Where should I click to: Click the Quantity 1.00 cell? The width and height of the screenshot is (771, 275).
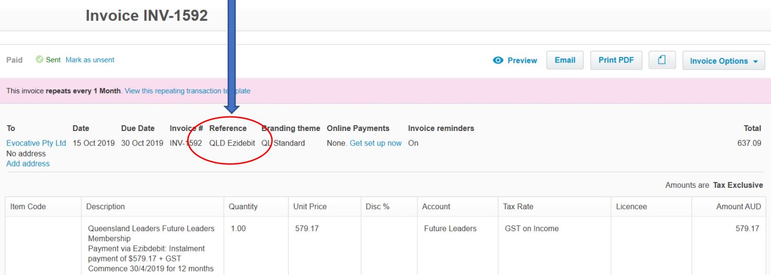pyautogui.click(x=237, y=229)
